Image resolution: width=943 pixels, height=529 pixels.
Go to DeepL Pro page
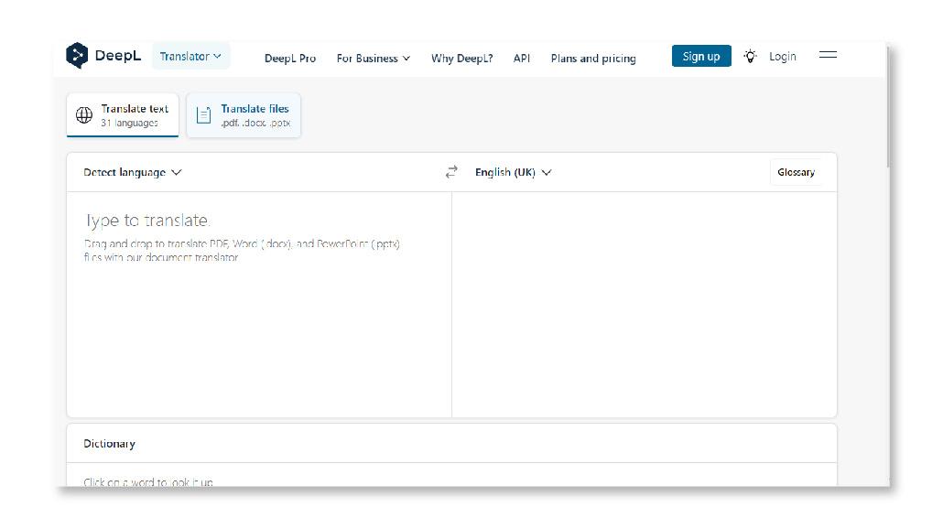pos(290,59)
